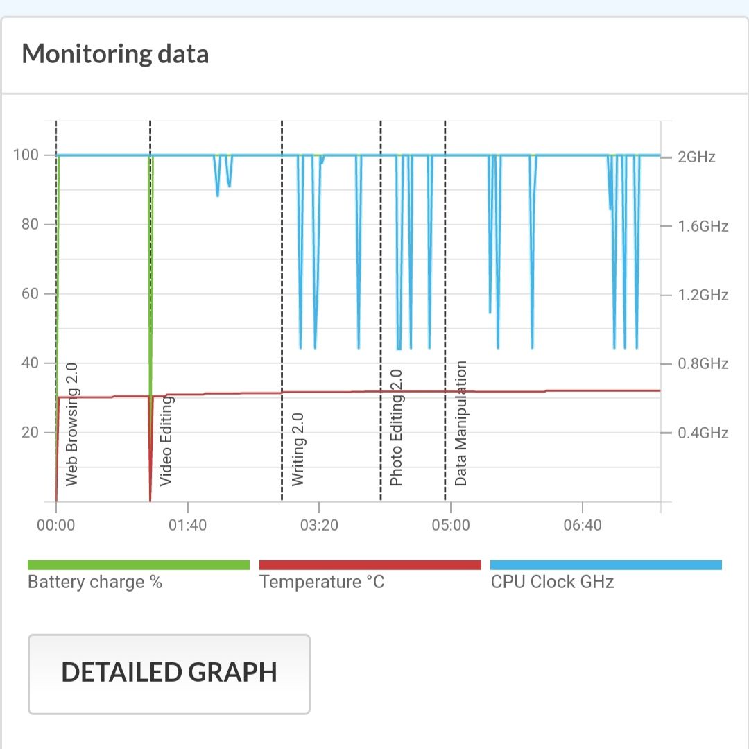The height and width of the screenshot is (749, 749).
Task: Click the 05:00 time axis label
Action: (x=451, y=525)
